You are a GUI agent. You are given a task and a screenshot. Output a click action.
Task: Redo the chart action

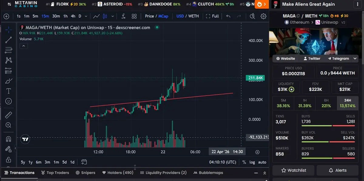[x=239, y=16]
